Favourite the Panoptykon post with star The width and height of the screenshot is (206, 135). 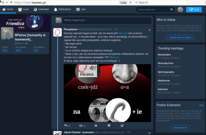pos(96,125)
